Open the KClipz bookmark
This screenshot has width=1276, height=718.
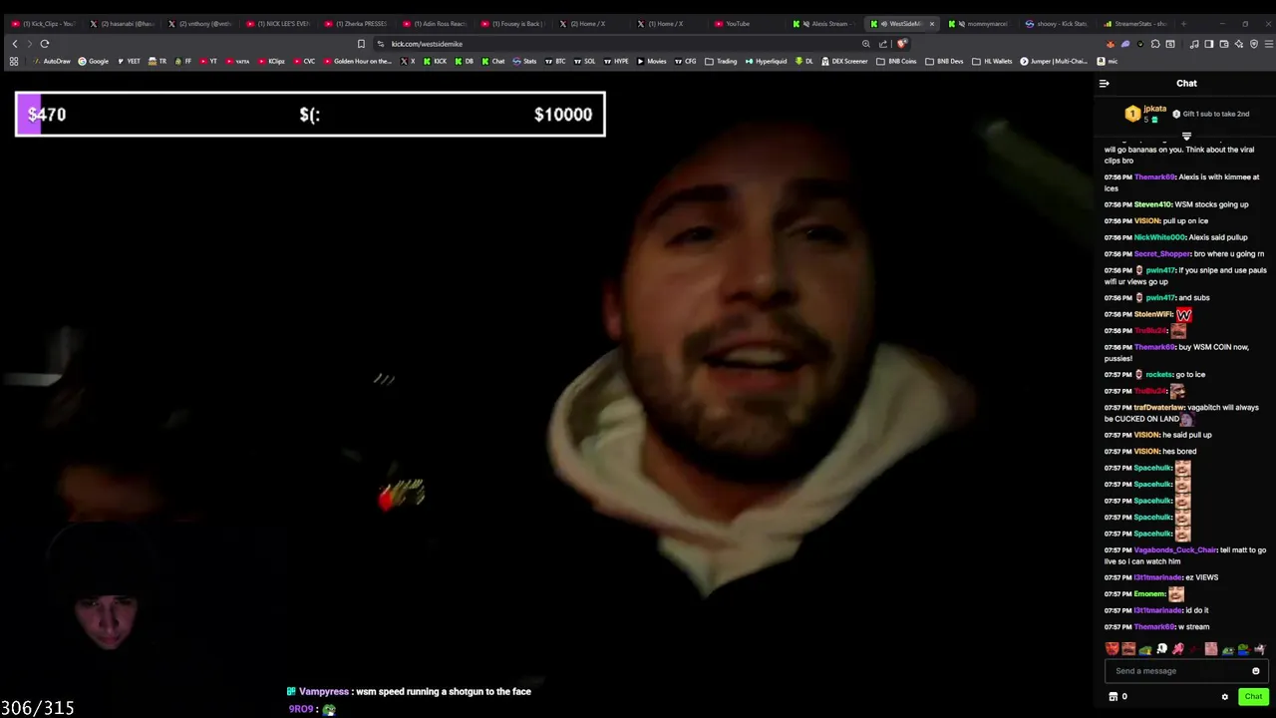(271, 61)
